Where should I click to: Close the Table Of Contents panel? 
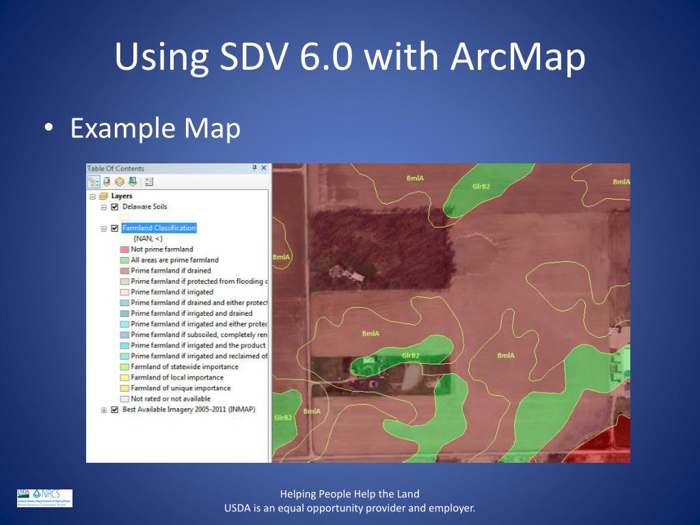point(264,168)
